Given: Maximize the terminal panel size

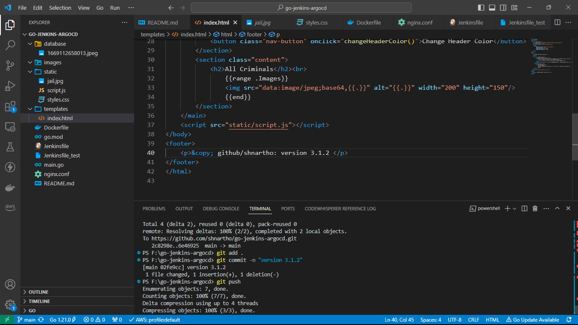Looking at the screenshot, I should (557, 208).
